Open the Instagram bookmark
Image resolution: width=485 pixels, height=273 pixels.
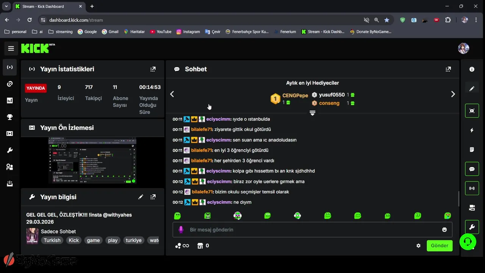click(188, 32)
